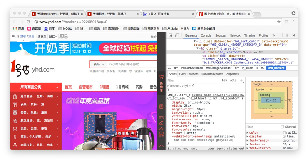
Task: Open the 百度 bookmark
Action: [50, 29]
